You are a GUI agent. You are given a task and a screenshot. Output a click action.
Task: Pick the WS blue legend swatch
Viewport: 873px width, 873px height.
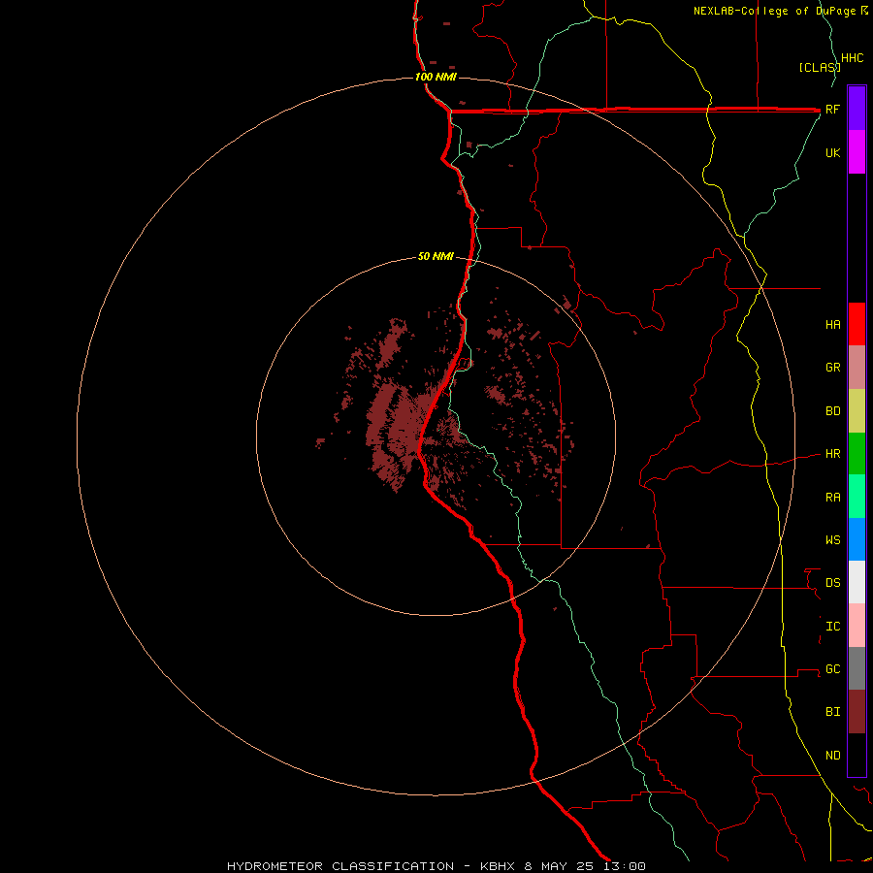pyautogui.click(x=857, y=539)
